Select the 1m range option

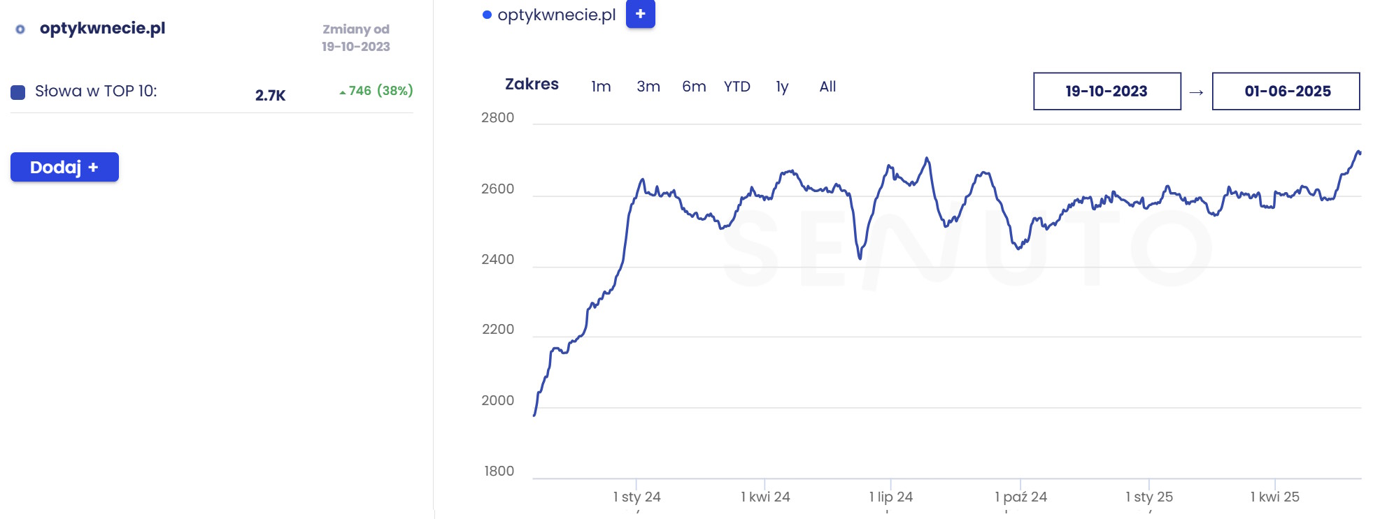click(601, 87)
